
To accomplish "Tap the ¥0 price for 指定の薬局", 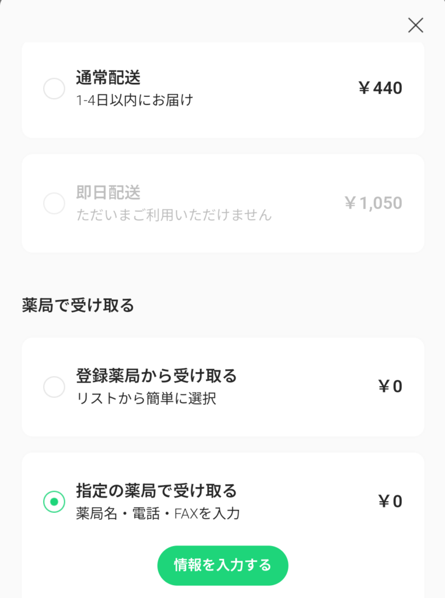I will click(x=390, y=502).
